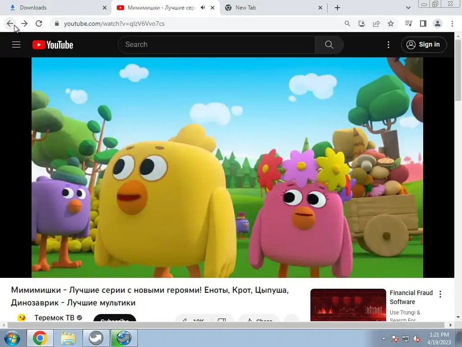Viewport: 462px width, 347px height.
Task: Expand the tab search dropdown
Action: 408,8
